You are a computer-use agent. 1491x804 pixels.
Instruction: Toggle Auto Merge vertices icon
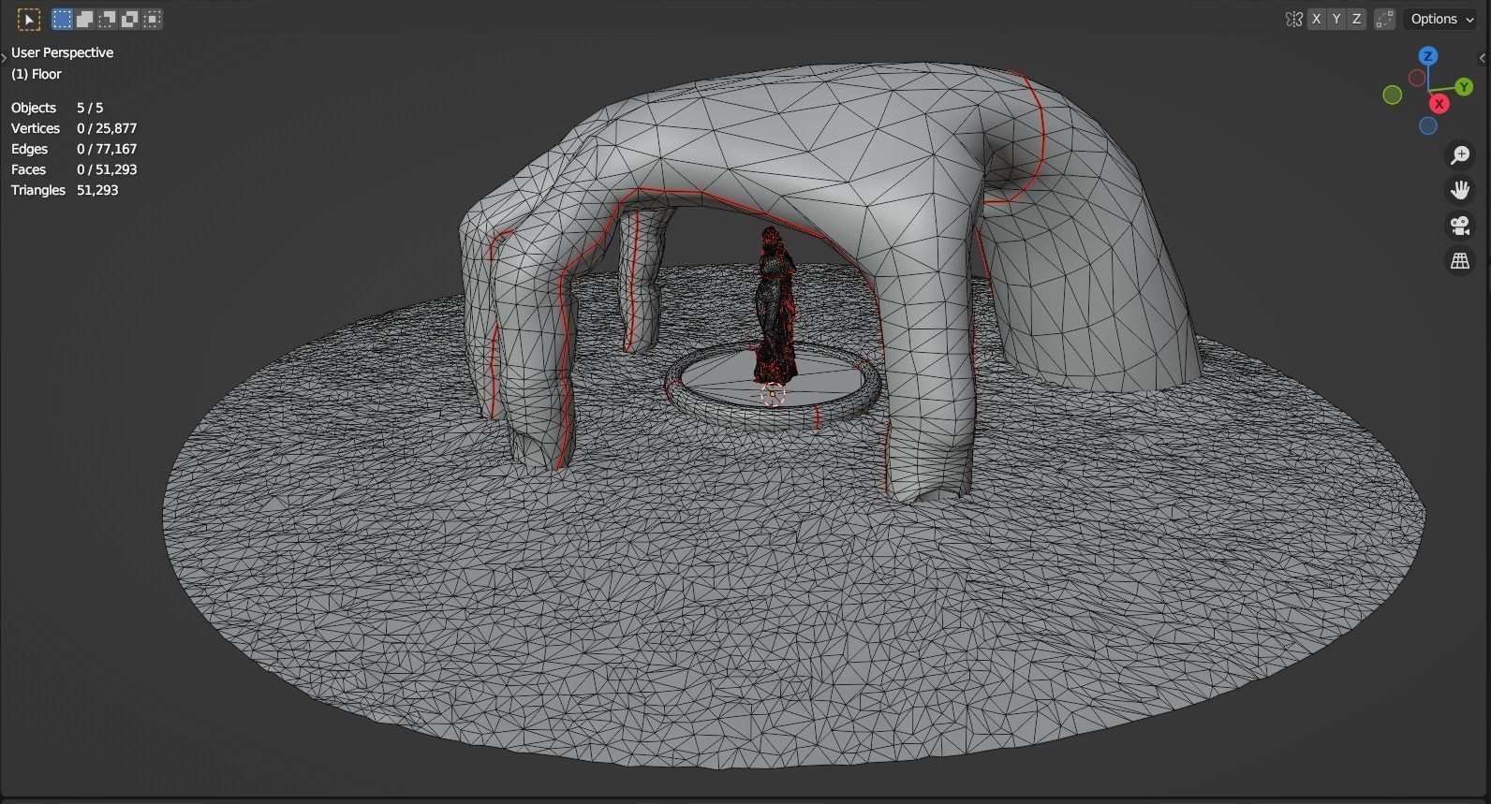pos(1384,19)
